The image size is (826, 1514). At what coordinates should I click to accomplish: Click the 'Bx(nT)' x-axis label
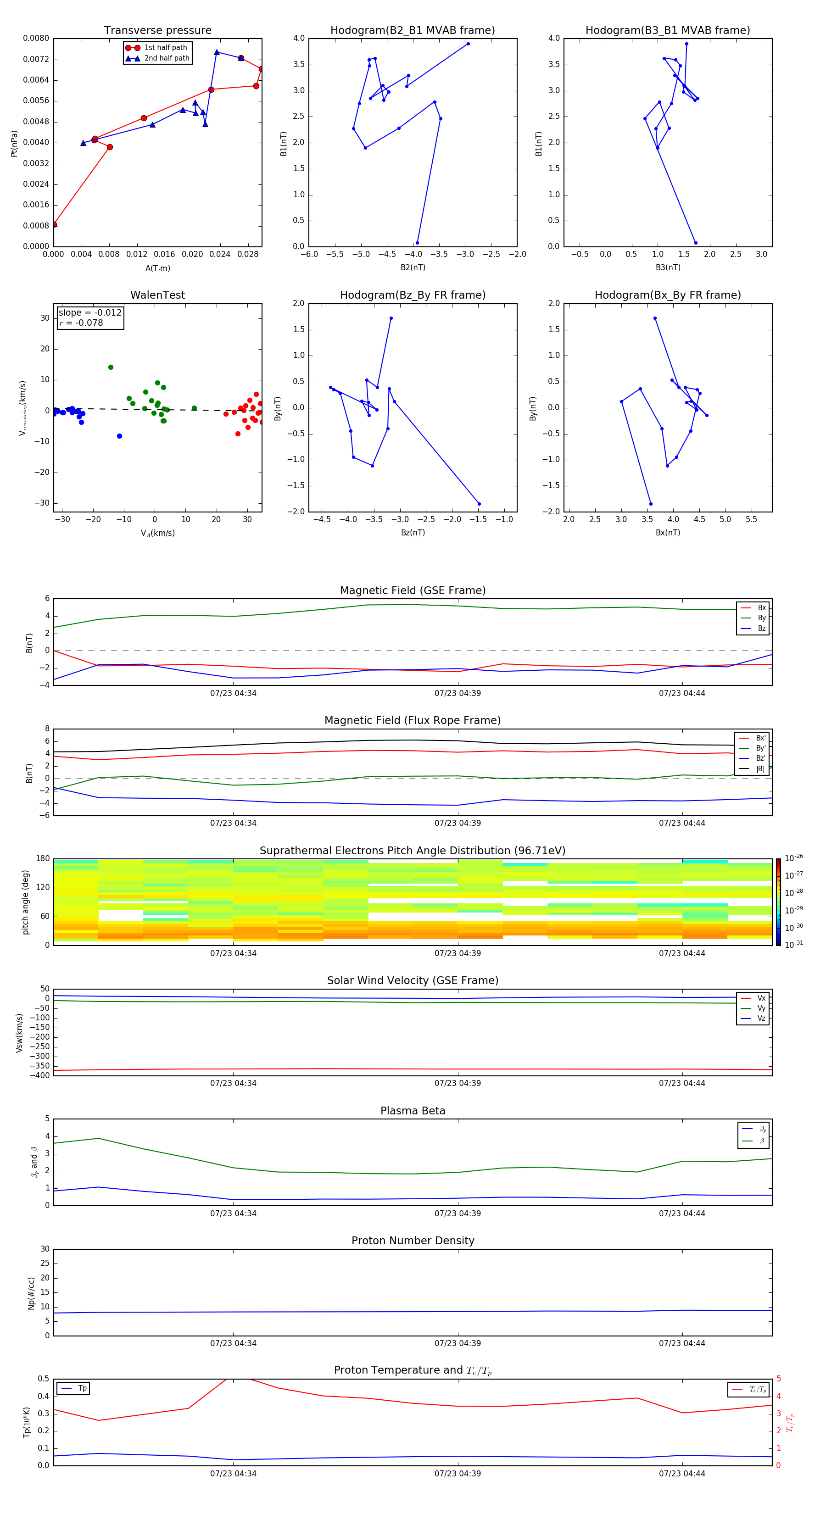(668, 533)
